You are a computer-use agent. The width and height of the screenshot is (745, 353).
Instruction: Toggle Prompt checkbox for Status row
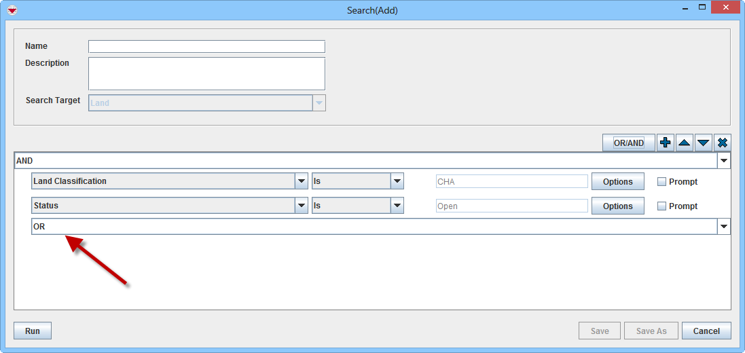[x=661, y=206]
